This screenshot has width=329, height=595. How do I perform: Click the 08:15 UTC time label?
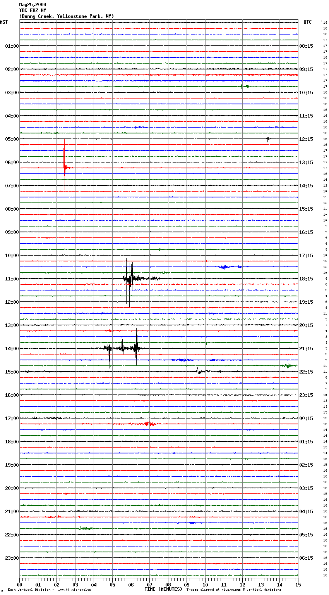pyautogui.click(x=306, y=46)
